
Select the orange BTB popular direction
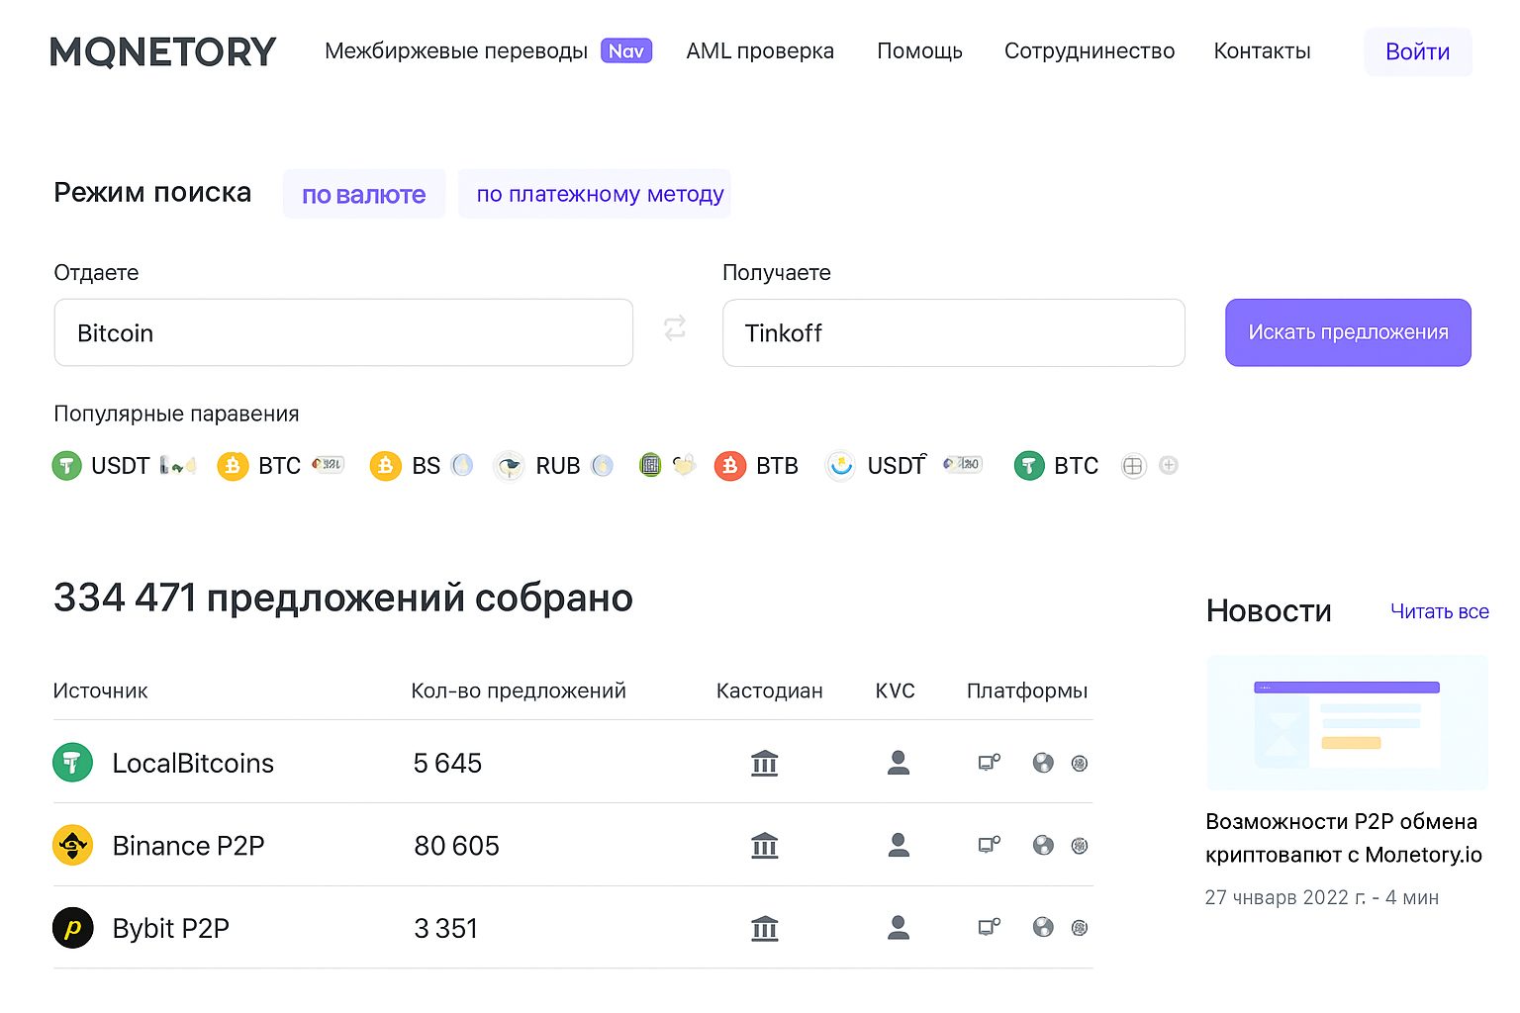click(757, 465)
